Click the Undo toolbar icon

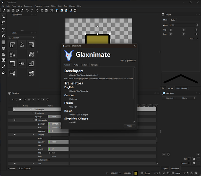tap(27, 10)
